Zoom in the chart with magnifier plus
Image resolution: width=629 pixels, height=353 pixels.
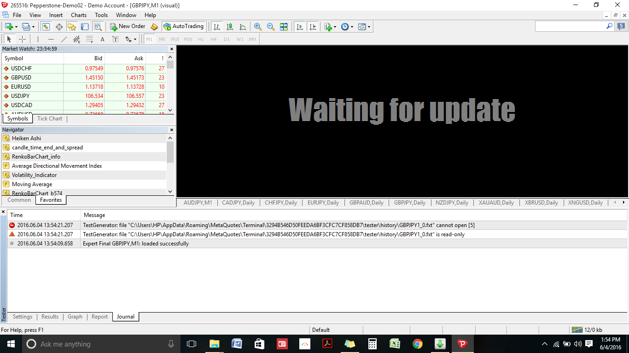258,27
